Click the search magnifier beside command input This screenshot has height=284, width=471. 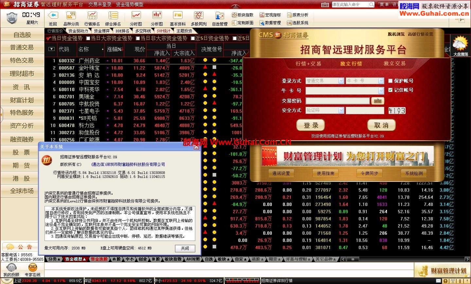(371, 5)
